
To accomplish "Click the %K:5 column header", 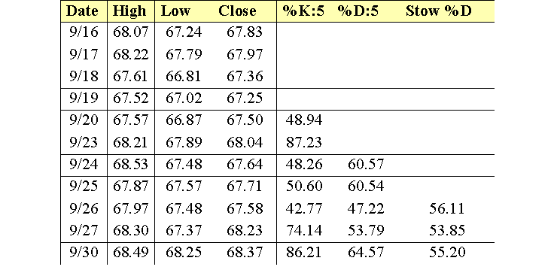I will point(303,11).
